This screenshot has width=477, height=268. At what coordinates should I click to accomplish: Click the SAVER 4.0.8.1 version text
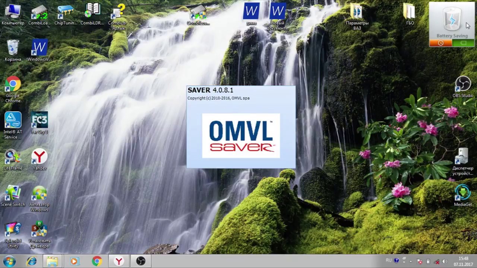coord(210,90)
